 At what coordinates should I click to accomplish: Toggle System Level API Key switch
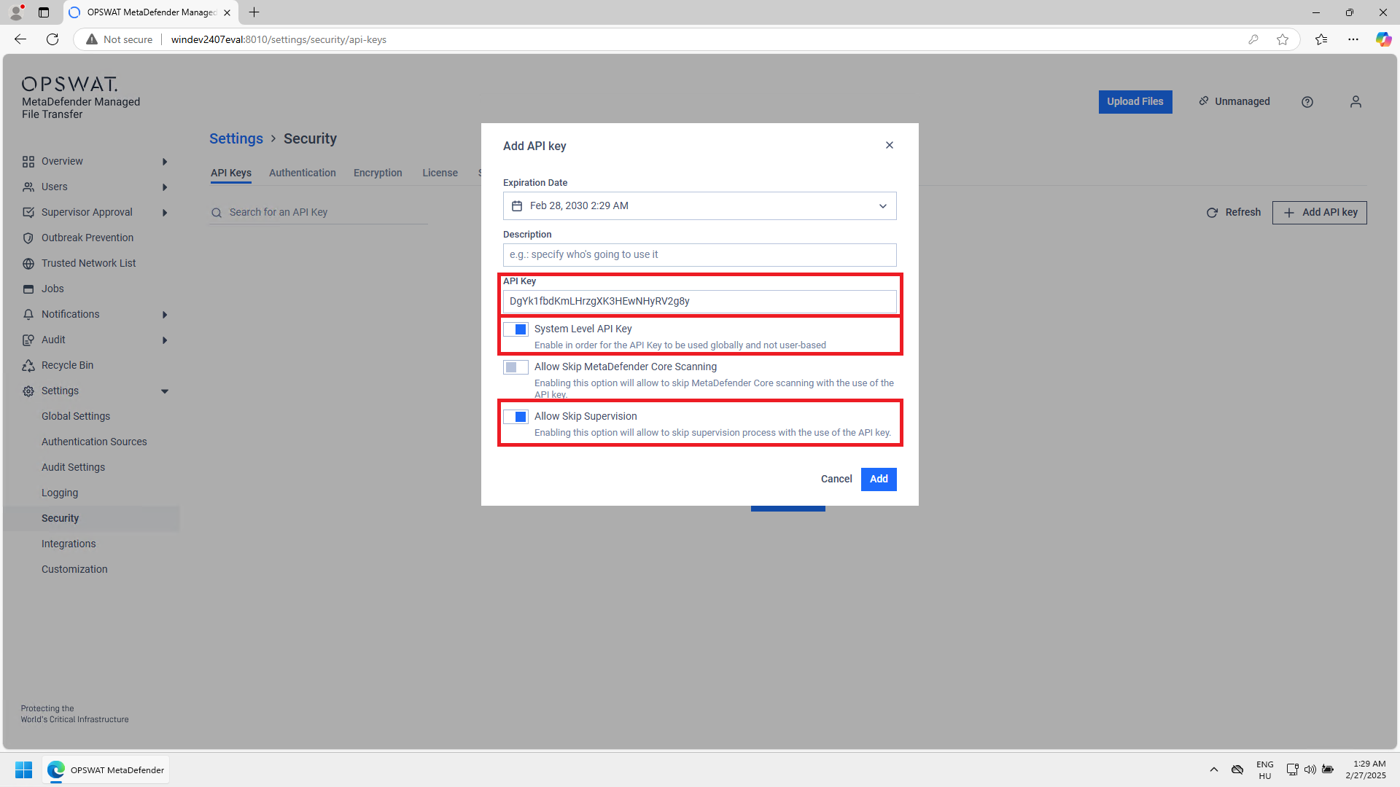tap(516, 329)
